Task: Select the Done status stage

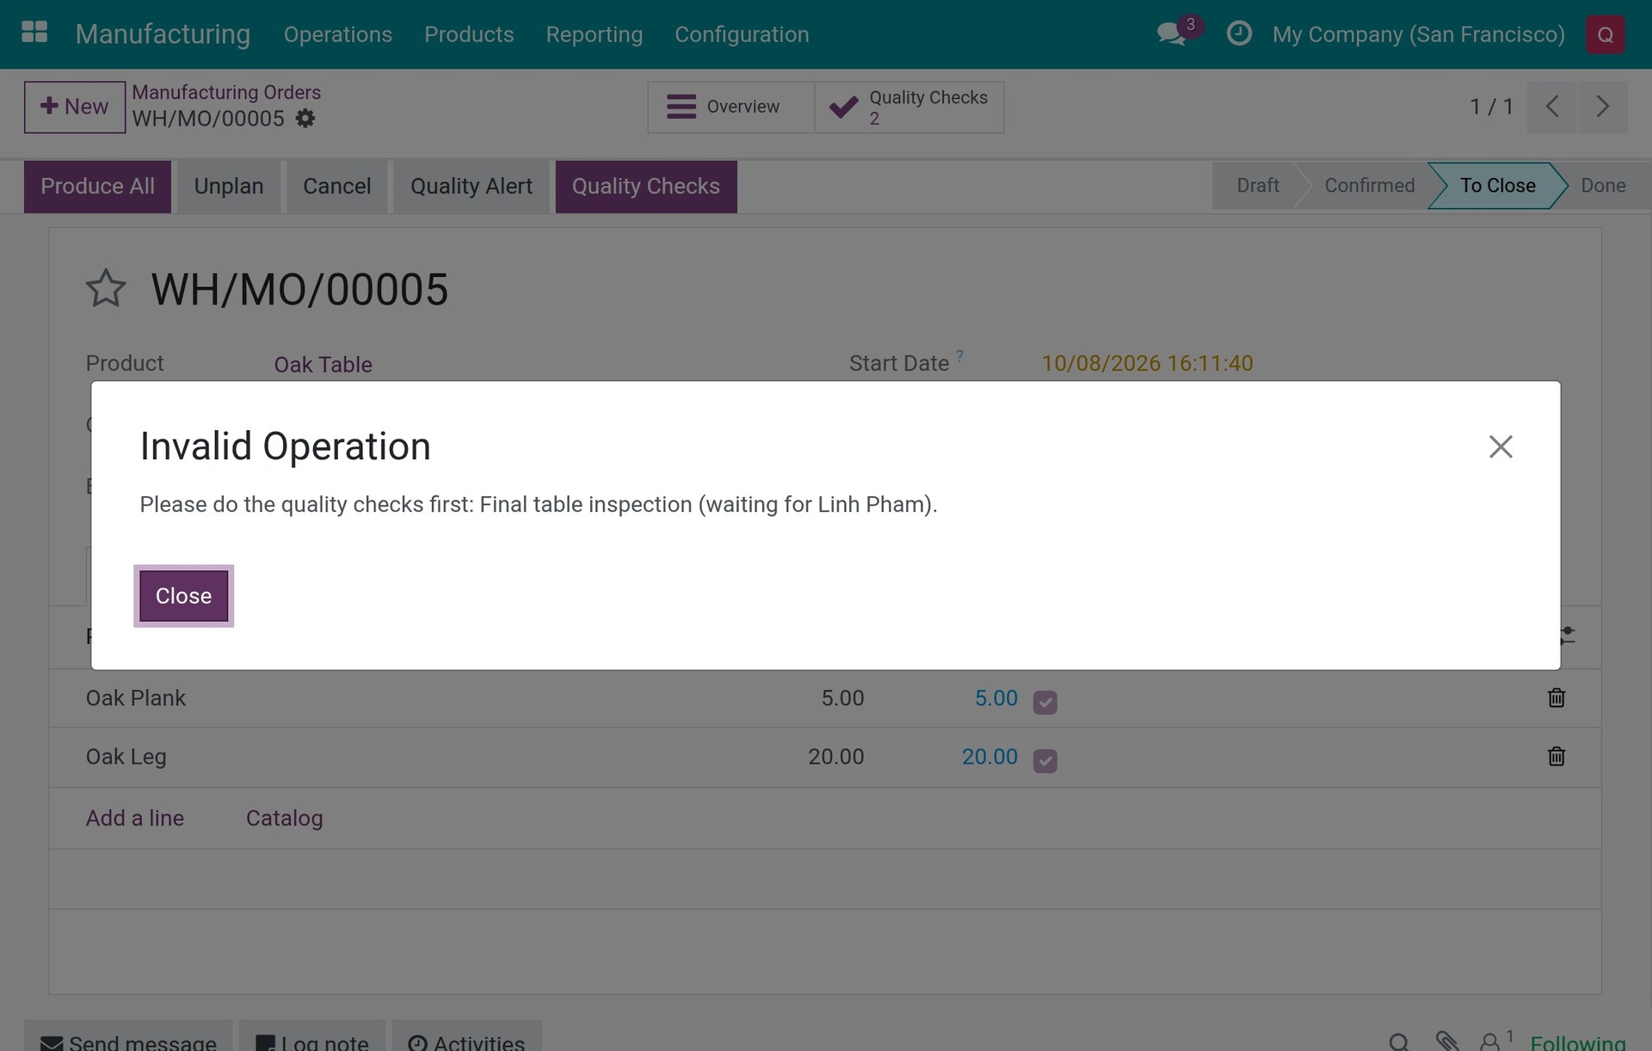Action: (1603, 186)
